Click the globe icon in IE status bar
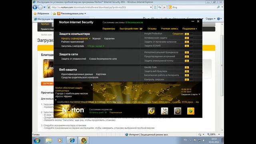 (127, 134)
